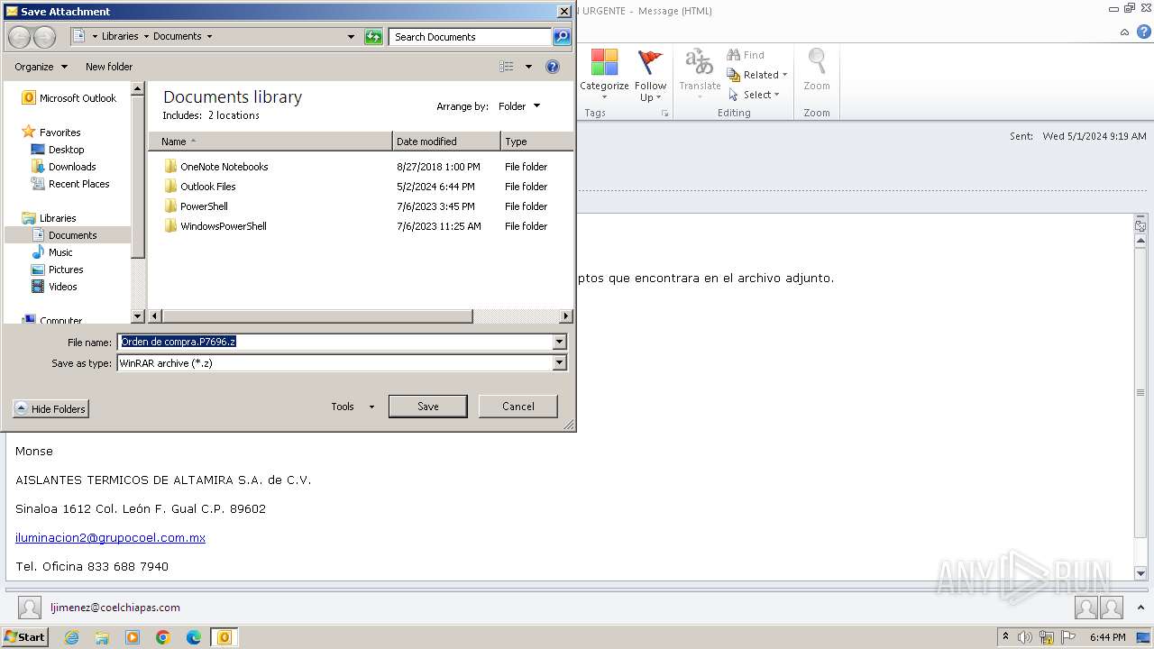Click the Outlook Files folder icon
The width and height of the screenshot is (1154, 649).
[171, 187]
